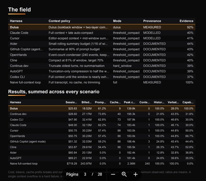This screenshot has width=206, height=181.
Task: Zoom out with the minus icon
Action: 113,174
